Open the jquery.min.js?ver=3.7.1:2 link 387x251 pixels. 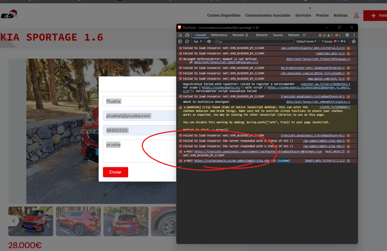[325, 161]
